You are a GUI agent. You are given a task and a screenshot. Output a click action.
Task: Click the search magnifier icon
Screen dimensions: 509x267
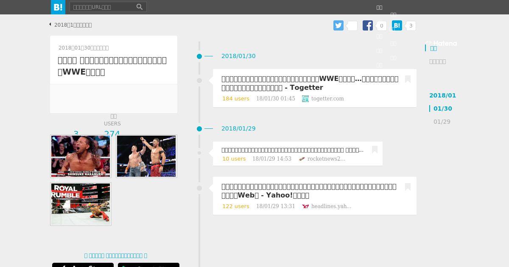[x=140, y=7]
